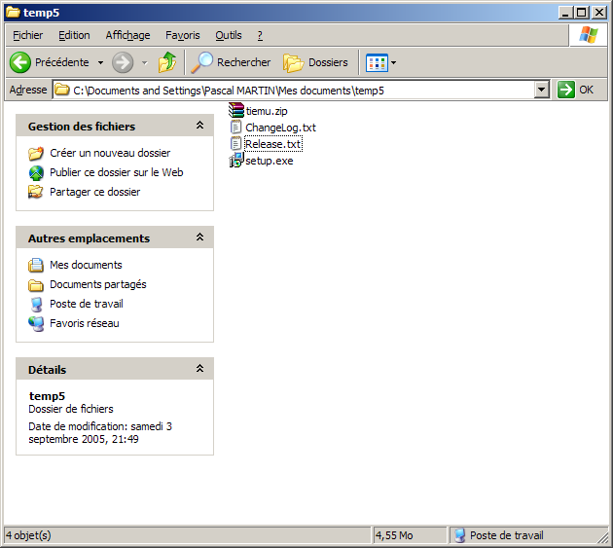Screen dimensions: 613x548
Task: Select the ChangeLog.txt file icon
Action: 236,128
